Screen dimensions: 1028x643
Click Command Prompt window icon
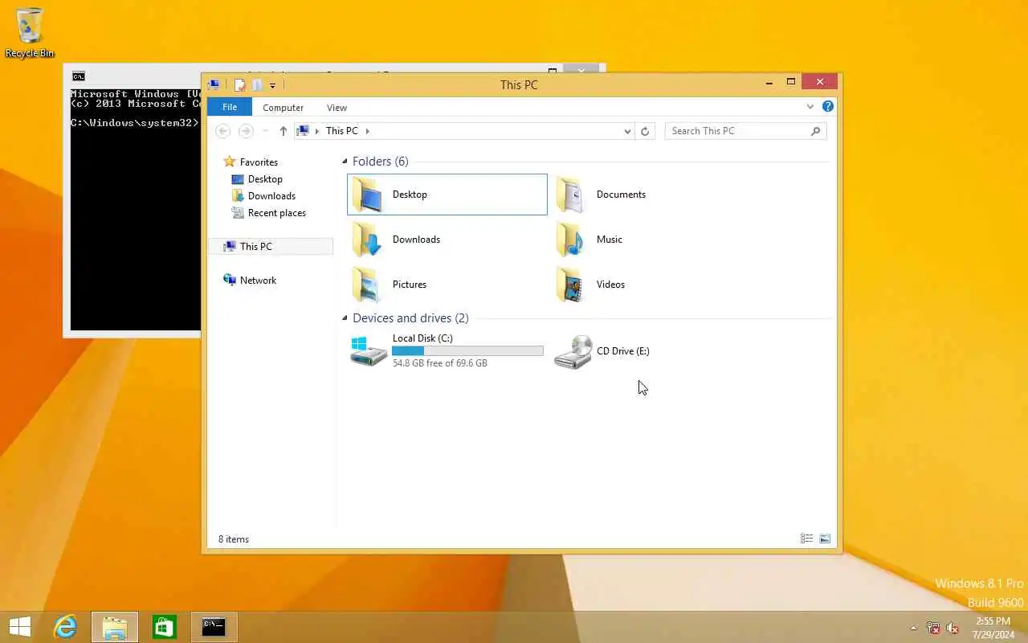click(x=78, y=76)
